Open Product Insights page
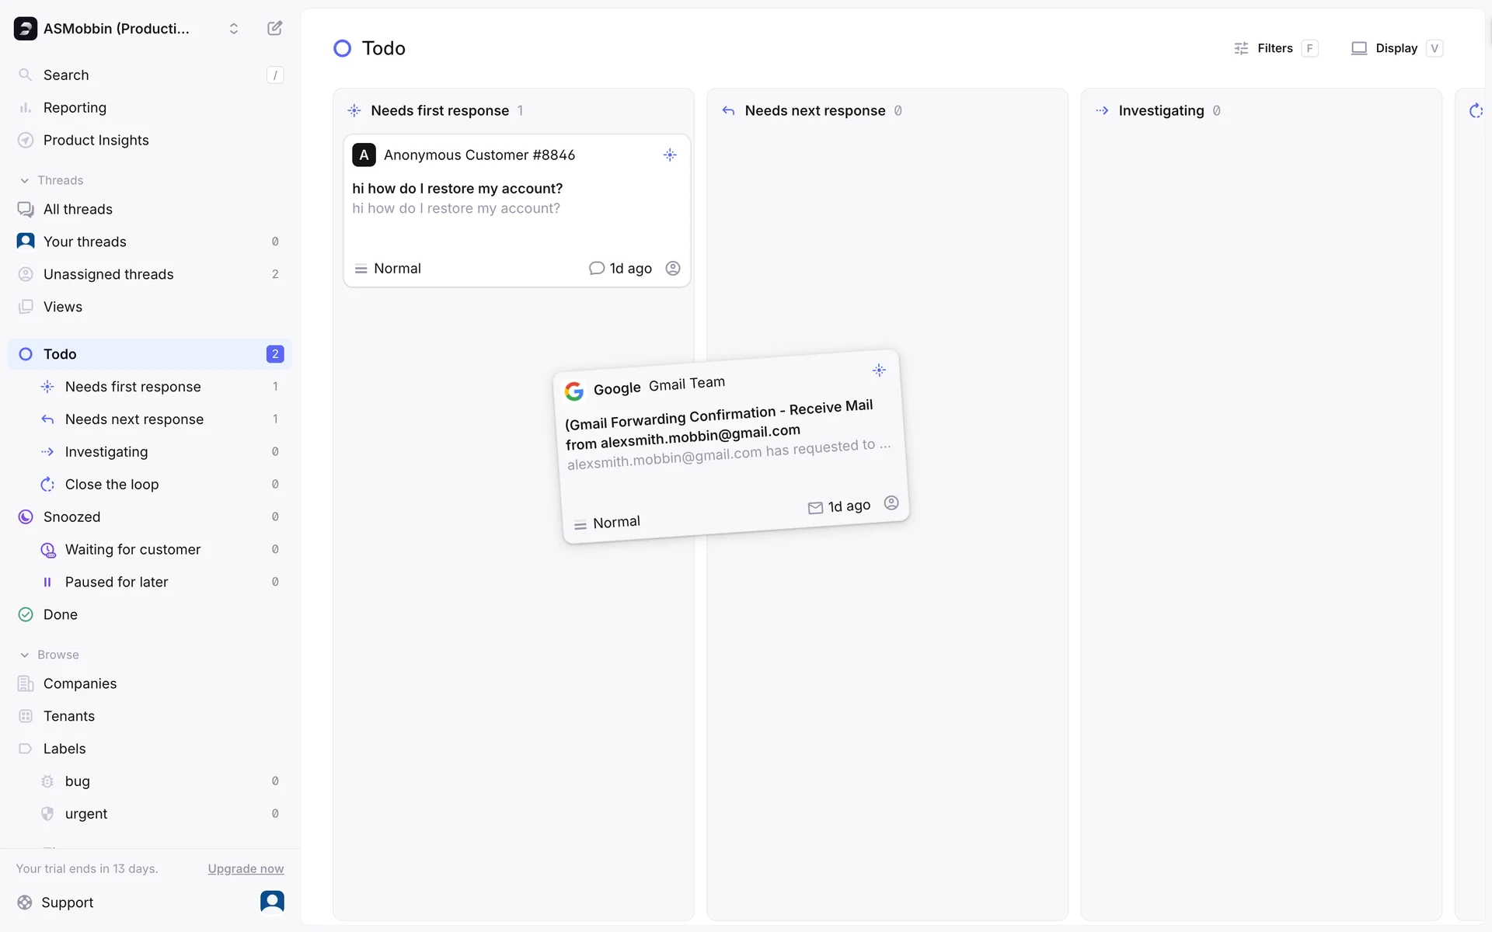The width and height of the screenshot is (1492, 932). (96, 141)
